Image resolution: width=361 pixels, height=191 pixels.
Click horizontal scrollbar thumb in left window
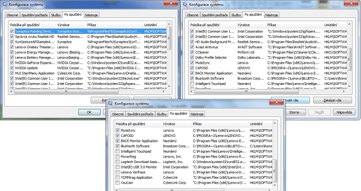(66, 92)
